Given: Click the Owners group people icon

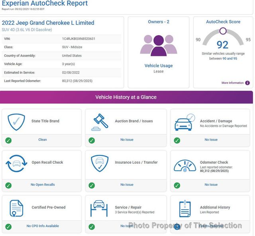Looking at the screenshot, I should point(158,45).
